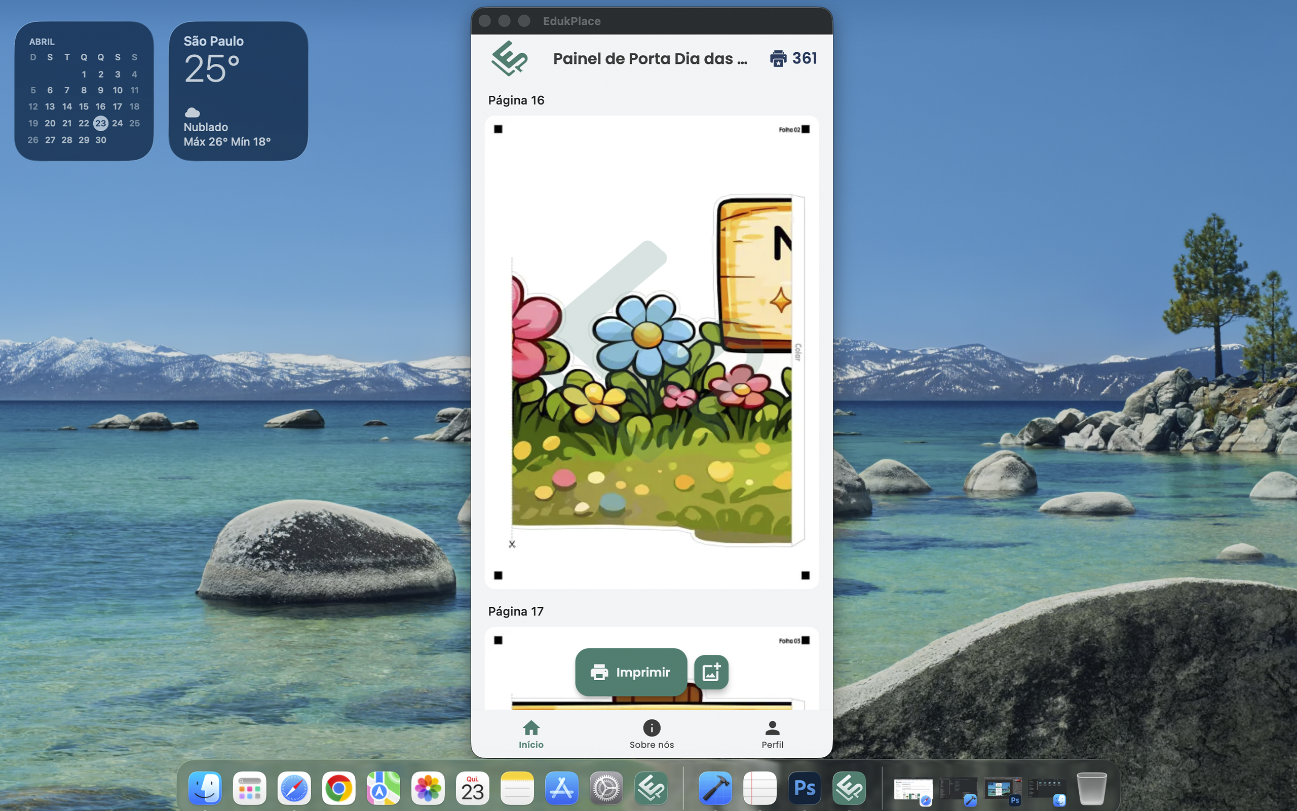The width and height of the screenshot is (1297, 811).
Task: Open Photos from the dock
Action: click(428, 788)
